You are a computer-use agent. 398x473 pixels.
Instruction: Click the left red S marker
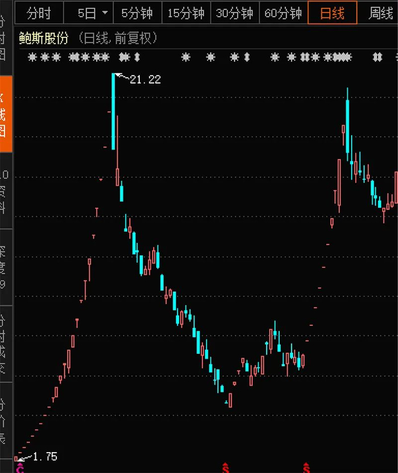click(226, 467)
